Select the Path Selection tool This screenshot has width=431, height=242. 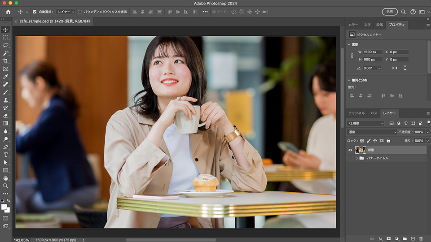(5, 162)
